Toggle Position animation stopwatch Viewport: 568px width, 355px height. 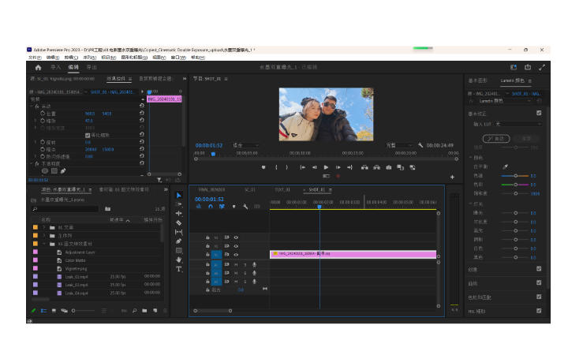[x=43, y=114]
